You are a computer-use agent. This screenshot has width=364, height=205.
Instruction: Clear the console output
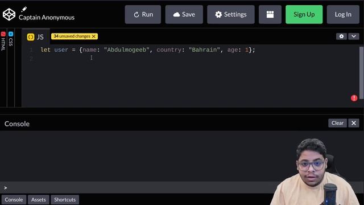(x=337, y=123)
